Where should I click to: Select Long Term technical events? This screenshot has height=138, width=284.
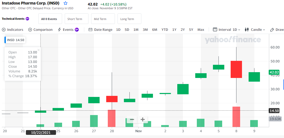(129, 19)
